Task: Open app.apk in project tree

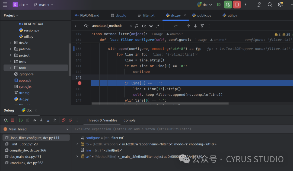Action: click(23, 80)
